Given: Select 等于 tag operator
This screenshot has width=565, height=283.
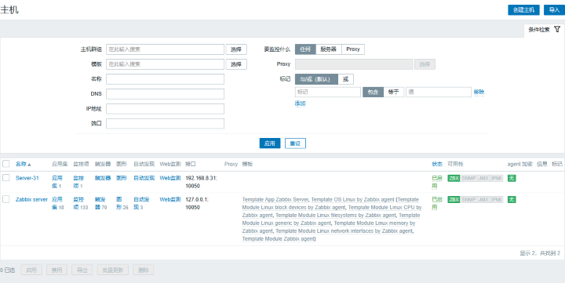Looking at the screenshot, I should tap(393, 93).
